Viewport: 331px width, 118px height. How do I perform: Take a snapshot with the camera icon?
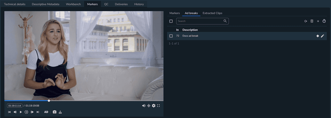54,112
